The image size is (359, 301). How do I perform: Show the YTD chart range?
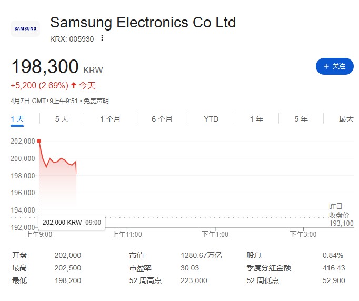[x=211, y=119]
